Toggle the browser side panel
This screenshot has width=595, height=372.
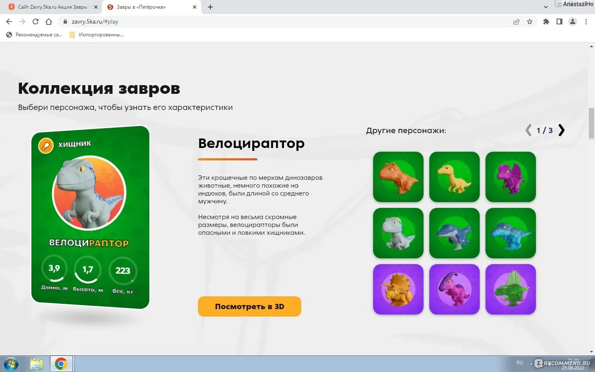559,21
